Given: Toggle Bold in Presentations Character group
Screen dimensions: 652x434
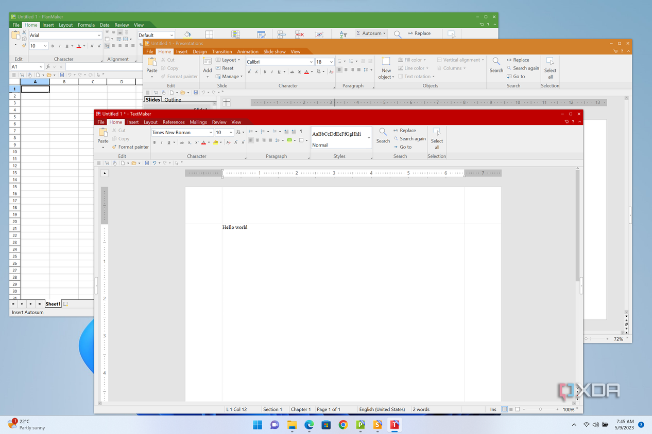Looking at the screenshot, I should 265,72.
